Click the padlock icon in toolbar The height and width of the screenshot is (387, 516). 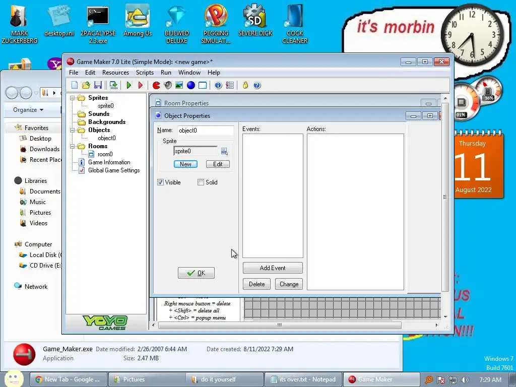245,85
